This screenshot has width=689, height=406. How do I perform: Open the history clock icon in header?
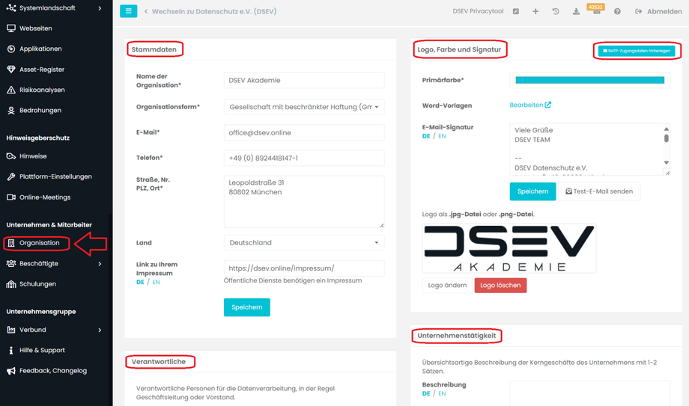(556, 12)
